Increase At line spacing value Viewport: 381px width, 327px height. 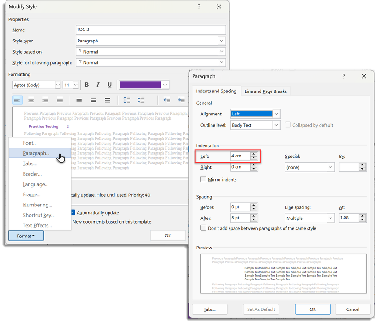click(362, 216)
